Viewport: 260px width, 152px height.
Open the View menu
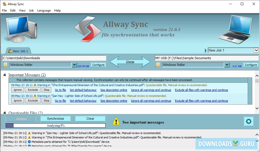[22, 11]
